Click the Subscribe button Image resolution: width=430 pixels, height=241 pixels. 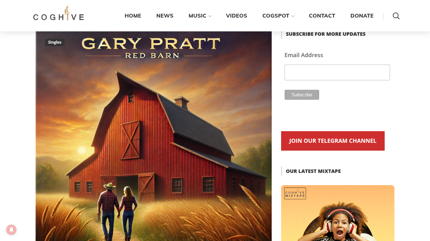click(x=302, y=95)
